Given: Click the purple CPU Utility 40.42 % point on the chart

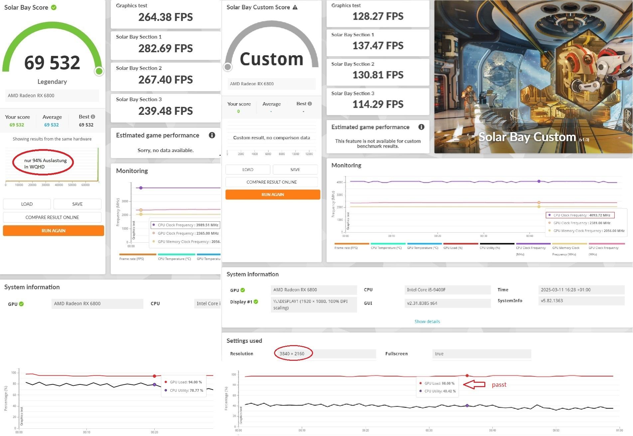Looking at the screenshot, I should 467,406.
